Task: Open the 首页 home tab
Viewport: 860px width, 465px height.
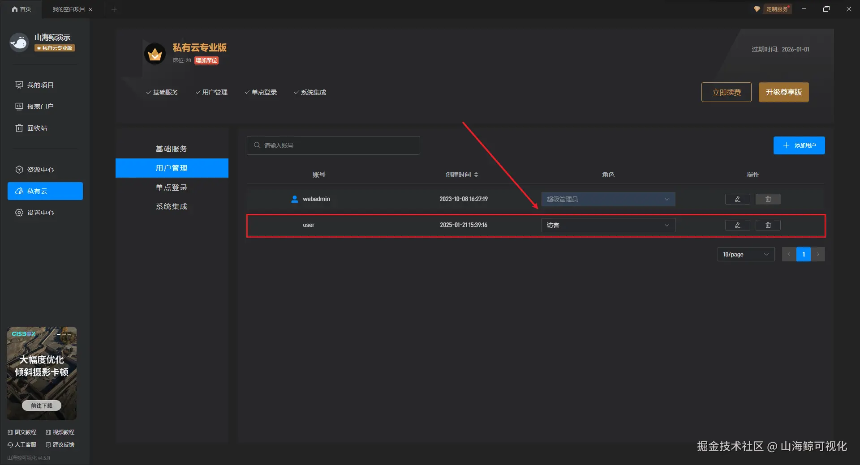Action: [x=21, y=9]
